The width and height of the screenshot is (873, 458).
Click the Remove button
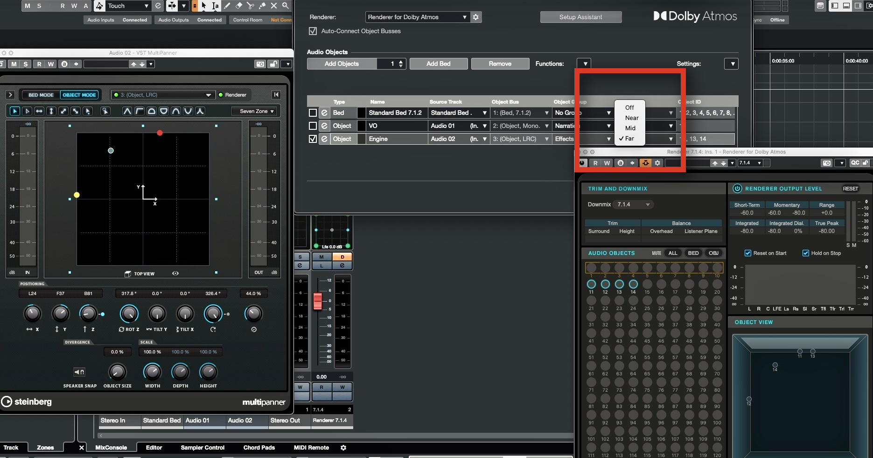(x=500, y=64)
